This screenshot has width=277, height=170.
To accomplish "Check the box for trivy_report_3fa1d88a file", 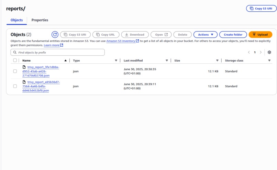I will [15, 71].
